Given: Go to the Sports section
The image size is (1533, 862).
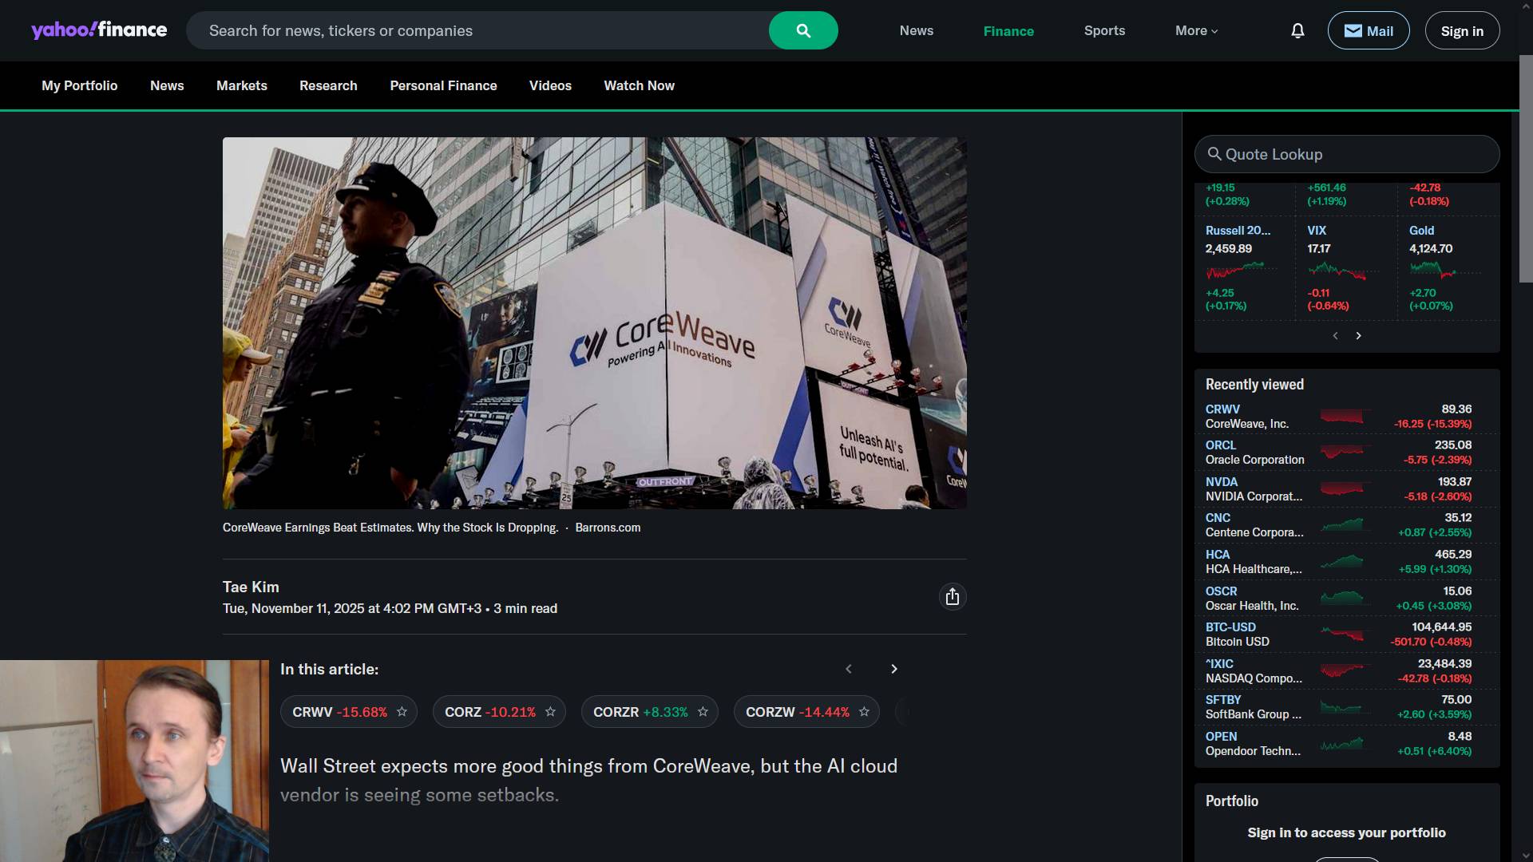Looking at the screenshot, I should [x=1104, y=30].
